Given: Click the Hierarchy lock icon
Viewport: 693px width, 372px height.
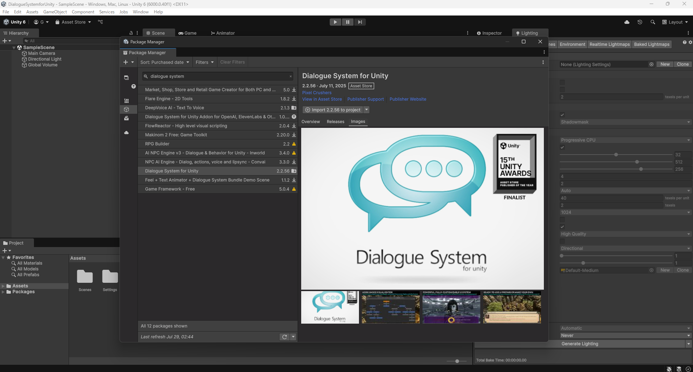Looking at the screenshot, I should tap(131, 33).
